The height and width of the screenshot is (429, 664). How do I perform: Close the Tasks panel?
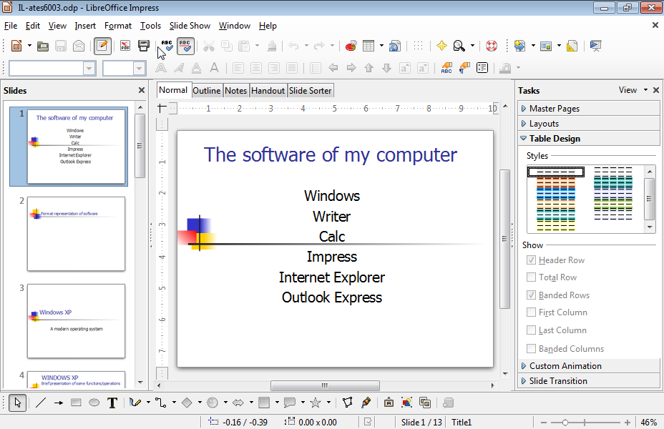click(656, 90)
